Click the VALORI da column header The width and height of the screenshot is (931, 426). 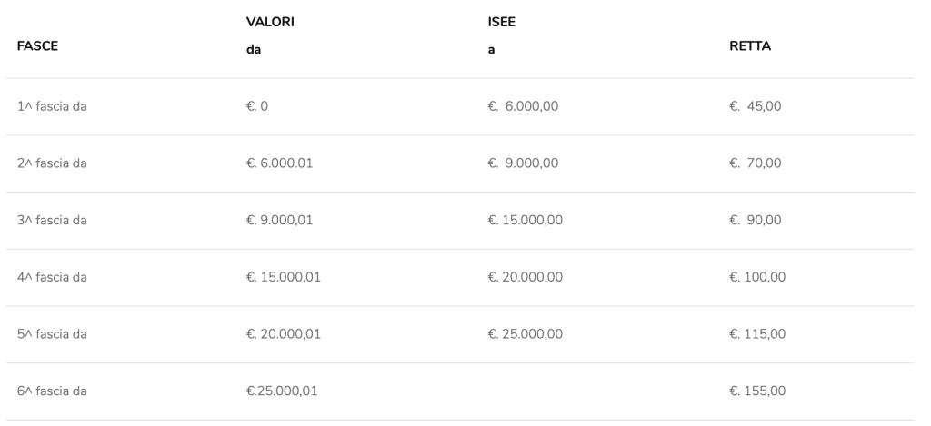click(x=270, y=35)
